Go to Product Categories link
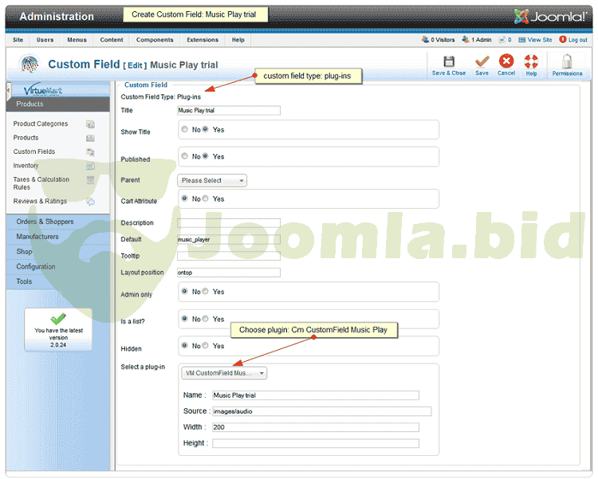 tap(41, 124)
